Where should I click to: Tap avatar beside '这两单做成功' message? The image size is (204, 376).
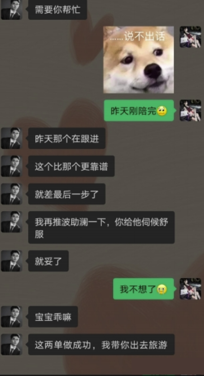tap(12, 344)
